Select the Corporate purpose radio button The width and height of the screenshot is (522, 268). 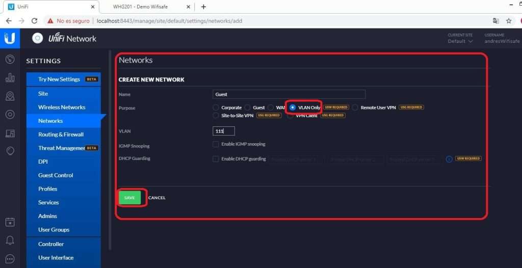point(216,108)
